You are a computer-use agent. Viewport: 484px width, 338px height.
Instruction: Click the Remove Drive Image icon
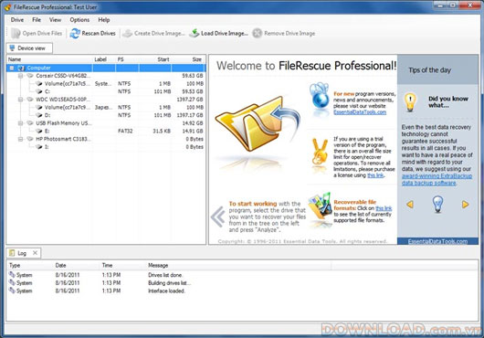click(258, 33)
